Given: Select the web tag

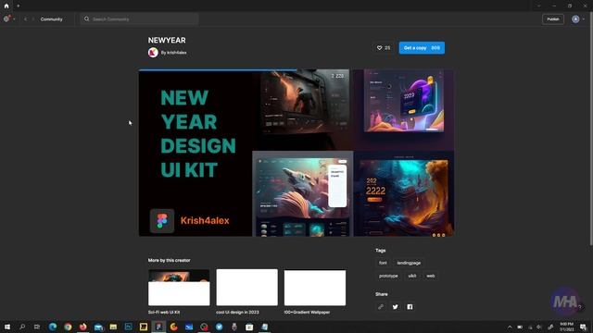Looking at the screenshot, I should click(x=430, y=276).
